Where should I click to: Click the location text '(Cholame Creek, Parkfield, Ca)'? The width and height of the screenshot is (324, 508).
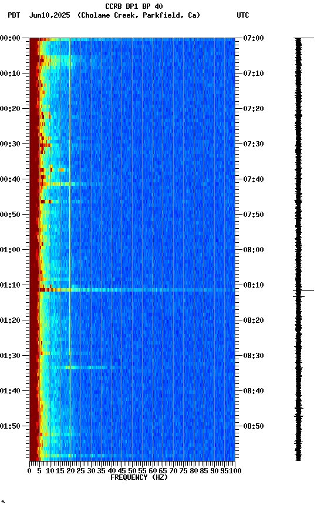pos(139,15)
